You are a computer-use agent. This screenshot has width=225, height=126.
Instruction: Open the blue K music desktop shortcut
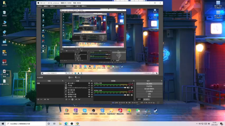tap(102, 111)
